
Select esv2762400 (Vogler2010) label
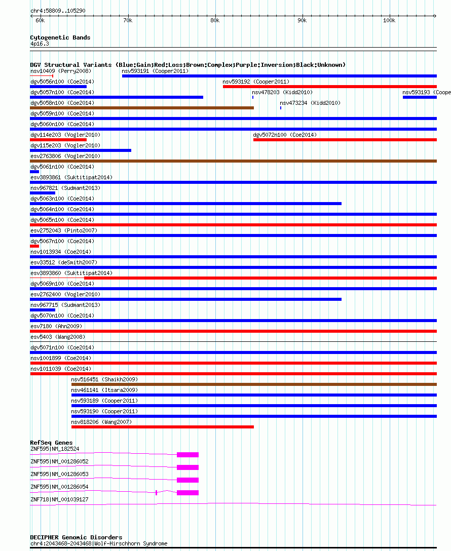(x=65, y=294)
